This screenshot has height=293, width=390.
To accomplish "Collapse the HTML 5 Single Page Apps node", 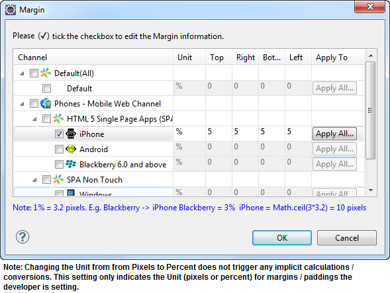I will [34, 119].
